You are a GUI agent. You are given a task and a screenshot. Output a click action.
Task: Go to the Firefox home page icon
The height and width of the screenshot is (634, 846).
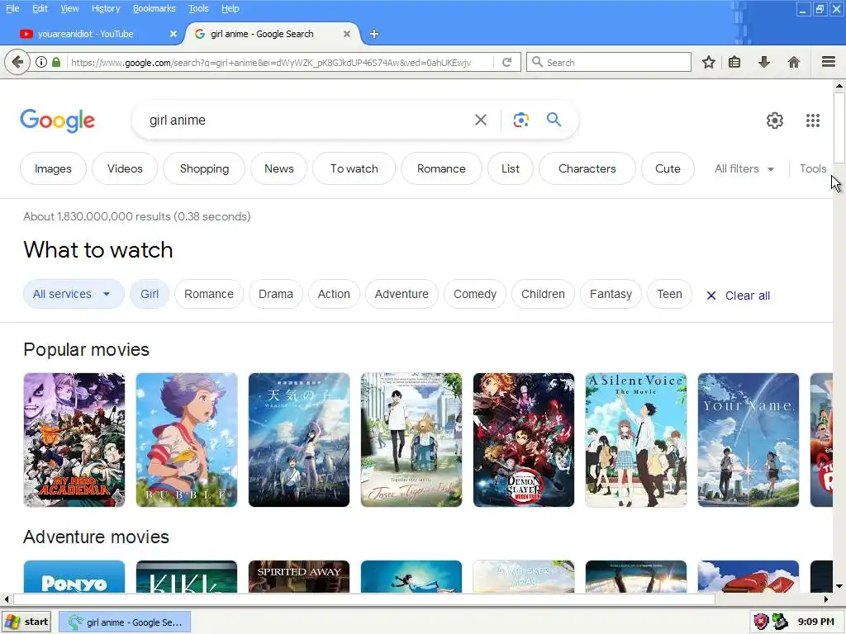tap(794, 62)
